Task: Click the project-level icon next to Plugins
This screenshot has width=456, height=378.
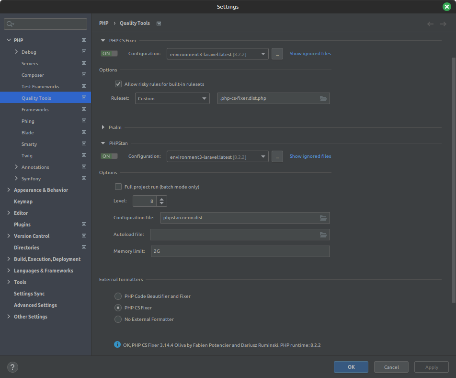Action: [x=84, y=224]
